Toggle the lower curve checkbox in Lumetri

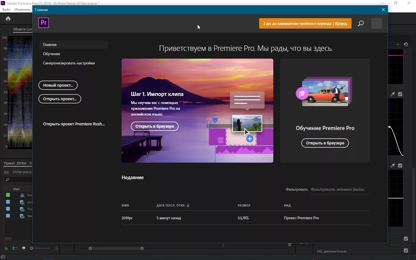click(x=400, y=166)
